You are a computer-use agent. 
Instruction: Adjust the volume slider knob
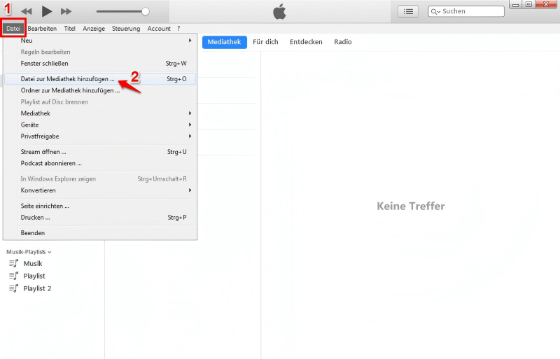(x=146, y=11)
